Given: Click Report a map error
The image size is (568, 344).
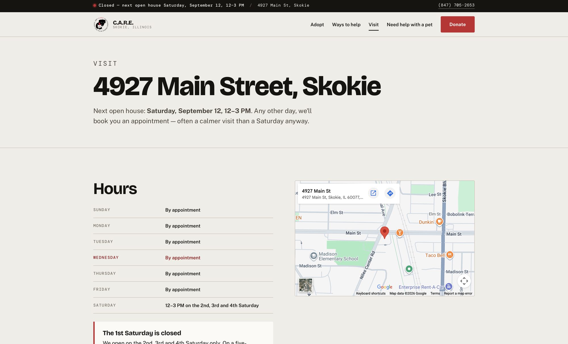Looking at the screenshot, I should 458,293.
